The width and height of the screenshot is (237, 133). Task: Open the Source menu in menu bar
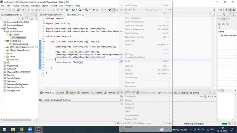16,6
